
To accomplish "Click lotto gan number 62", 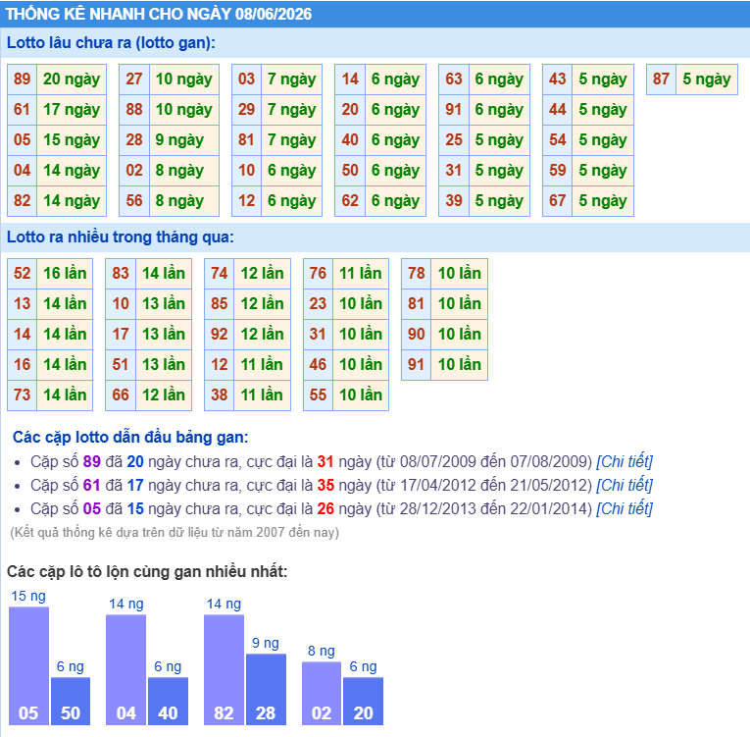I will pyautogui.click(x=350, y=200).
